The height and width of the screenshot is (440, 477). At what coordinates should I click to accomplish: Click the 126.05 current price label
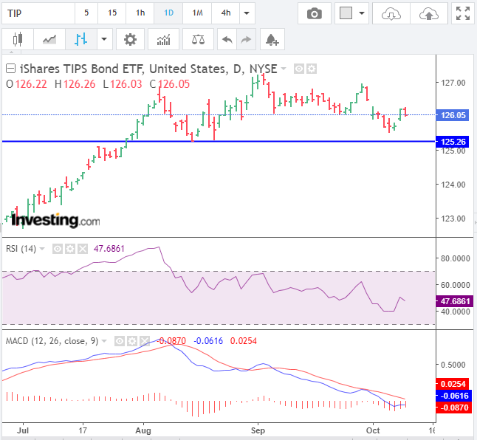pyautogui.click(x=453, y=115)
